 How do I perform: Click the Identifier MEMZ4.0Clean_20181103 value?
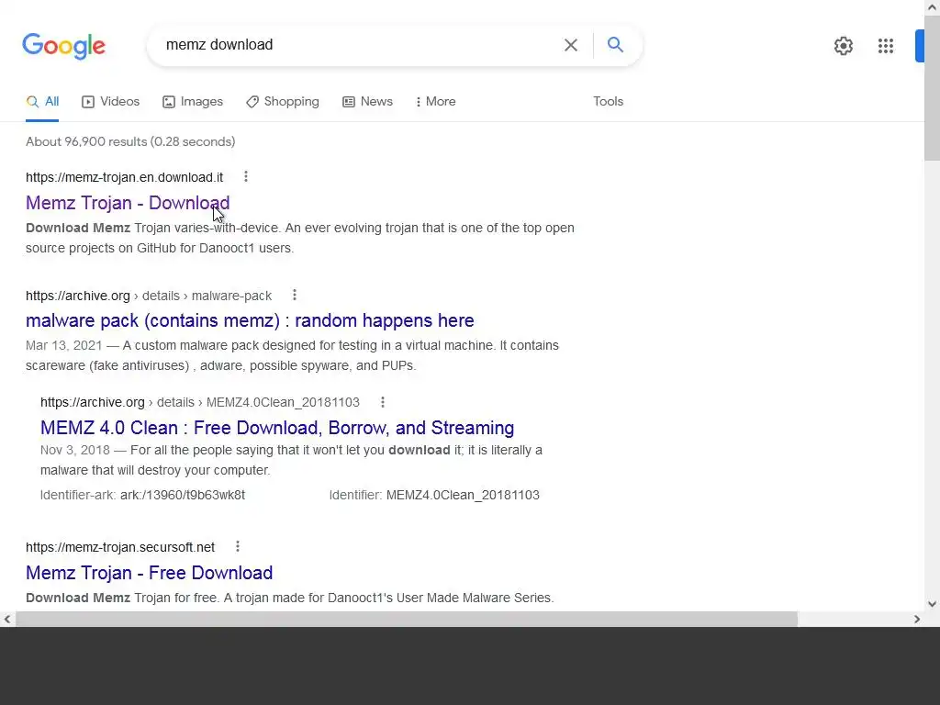(463, 495)
